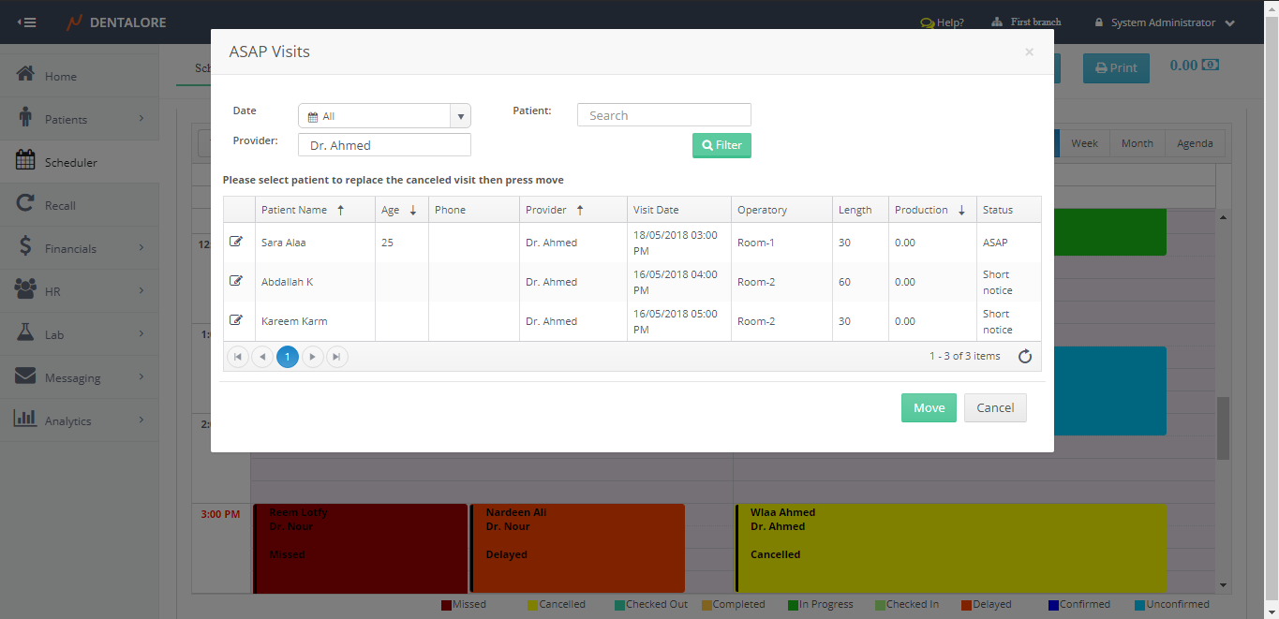
Task: Open System Administrator user menu
Action: [x=1171, y=22]
